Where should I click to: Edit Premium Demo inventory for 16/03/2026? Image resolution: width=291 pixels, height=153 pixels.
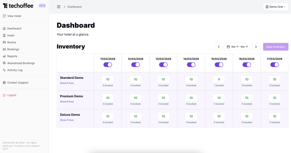pos(247,98)
